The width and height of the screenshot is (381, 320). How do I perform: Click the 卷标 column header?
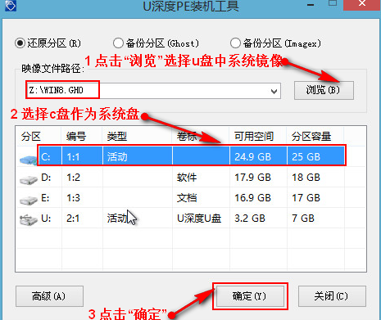point(187,136)
